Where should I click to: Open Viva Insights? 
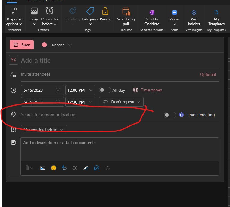point(194,18)
